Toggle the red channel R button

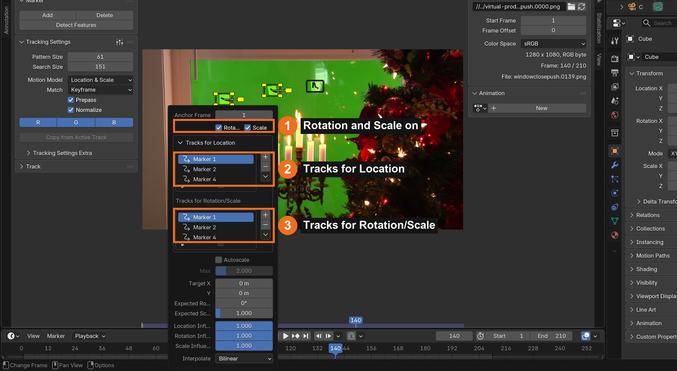pyautogui.click(x=38, y=123)
